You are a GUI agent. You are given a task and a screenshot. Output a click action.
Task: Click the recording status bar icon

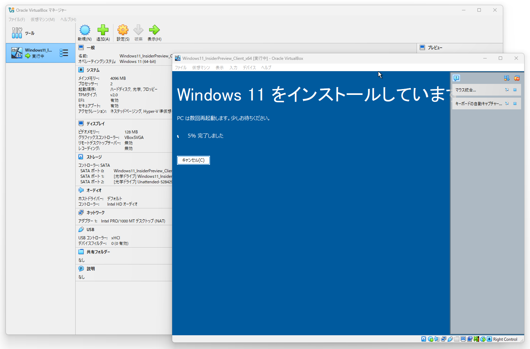(470, 339)
